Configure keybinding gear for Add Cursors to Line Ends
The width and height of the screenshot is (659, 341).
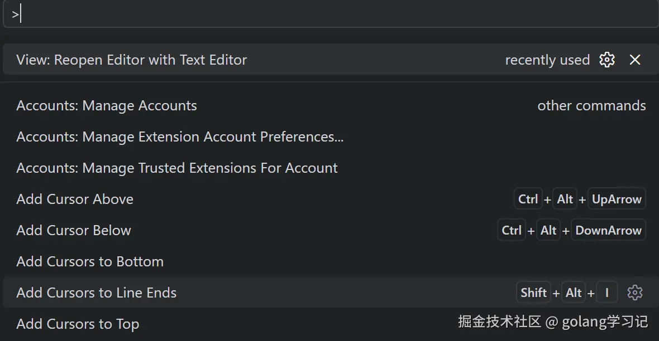click(x=635, y=293)
